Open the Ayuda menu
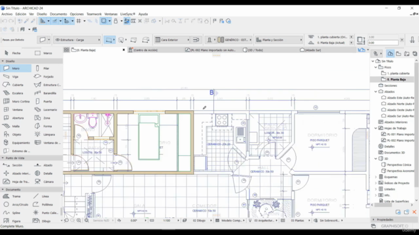This screenshot has height=235, width=419. coord(143,14)
